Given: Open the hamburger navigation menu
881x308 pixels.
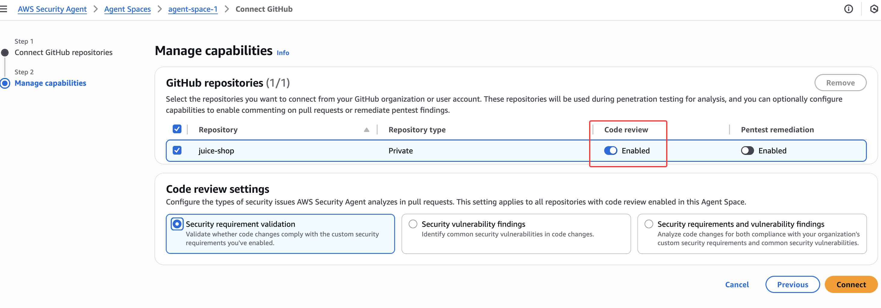Looking at the screenshot, I should [4, 9].
